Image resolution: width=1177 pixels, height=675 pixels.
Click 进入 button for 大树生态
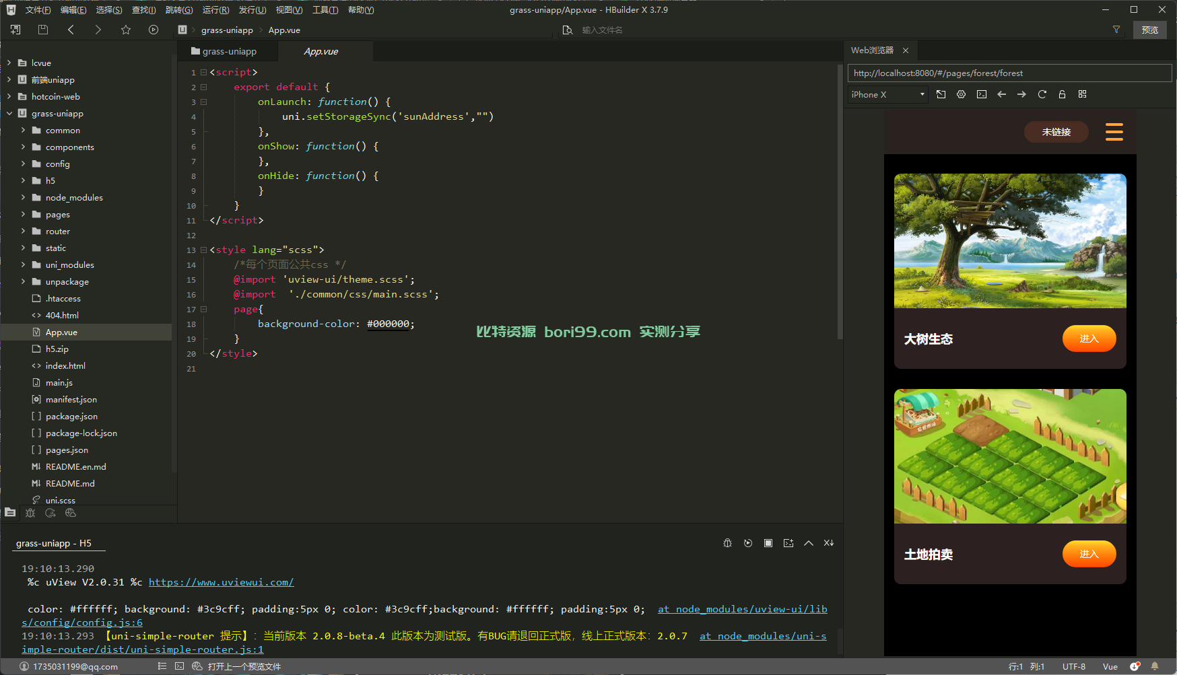(1089, 339)
